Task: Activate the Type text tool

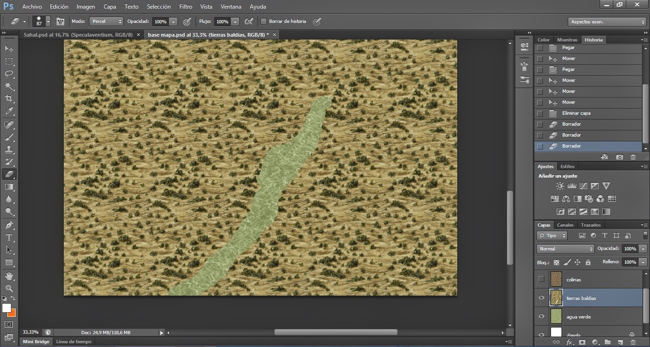Action: pos(9,237)
